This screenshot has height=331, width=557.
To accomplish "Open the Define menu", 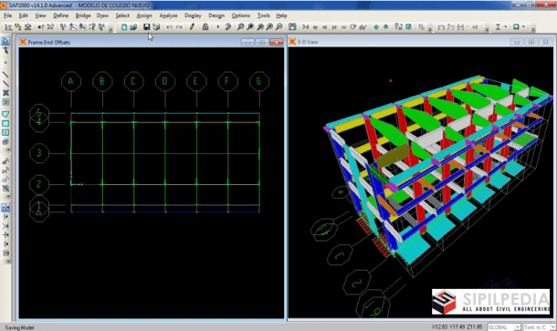I will tap(61, 16).
